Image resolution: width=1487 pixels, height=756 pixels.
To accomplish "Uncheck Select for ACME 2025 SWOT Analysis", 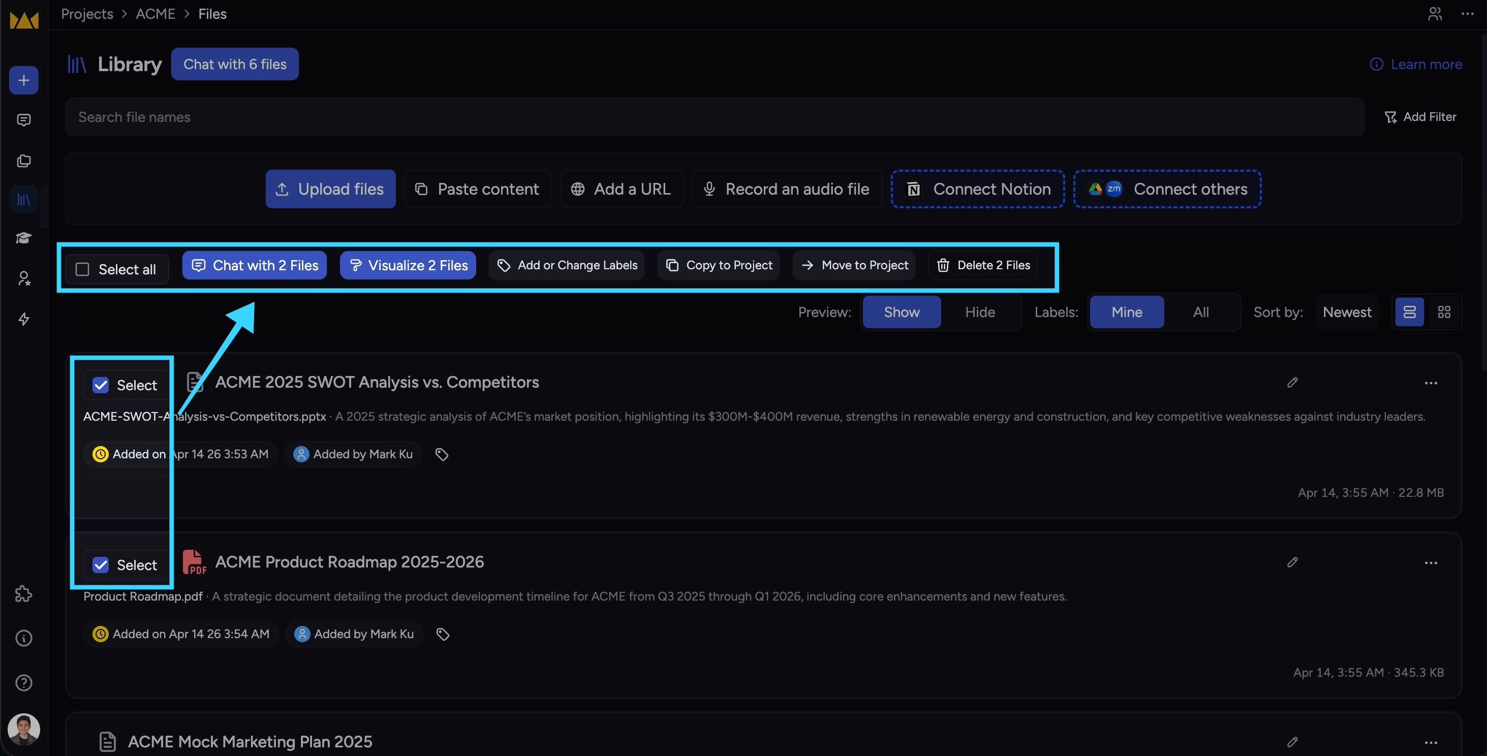I will [101, 386].
